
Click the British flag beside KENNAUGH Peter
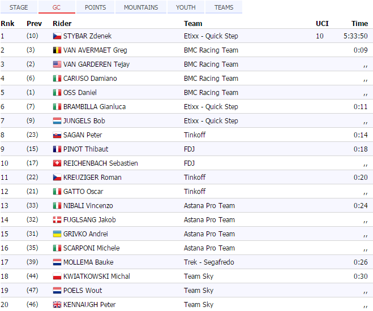[x=57, y=305]
